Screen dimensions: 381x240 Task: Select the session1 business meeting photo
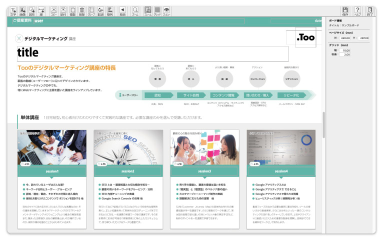[x=52, y=147]
